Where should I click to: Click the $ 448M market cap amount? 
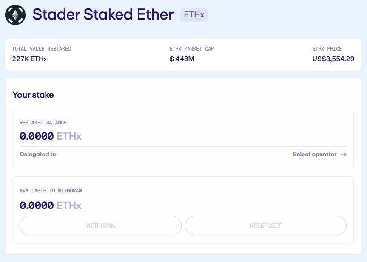point(182,59)
